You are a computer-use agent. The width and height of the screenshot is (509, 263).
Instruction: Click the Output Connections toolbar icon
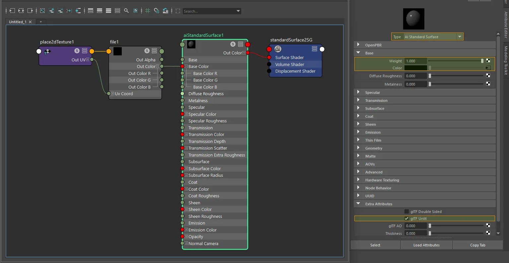tap(30, 11)
